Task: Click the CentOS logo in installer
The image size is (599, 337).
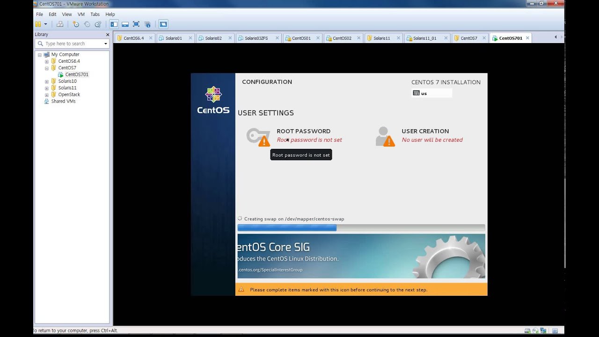Action: [213, 100]
